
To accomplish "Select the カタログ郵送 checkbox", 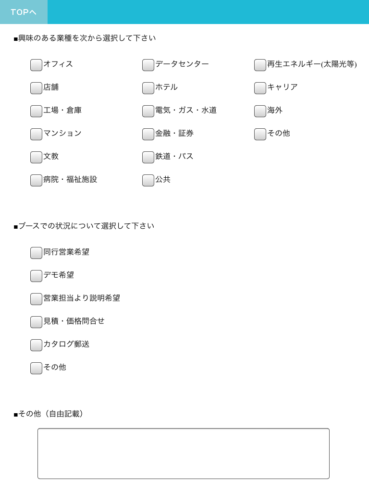I will coord(36,345).
